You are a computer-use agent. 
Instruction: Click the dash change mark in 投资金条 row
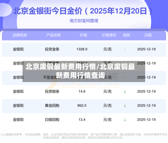[125, 49]
